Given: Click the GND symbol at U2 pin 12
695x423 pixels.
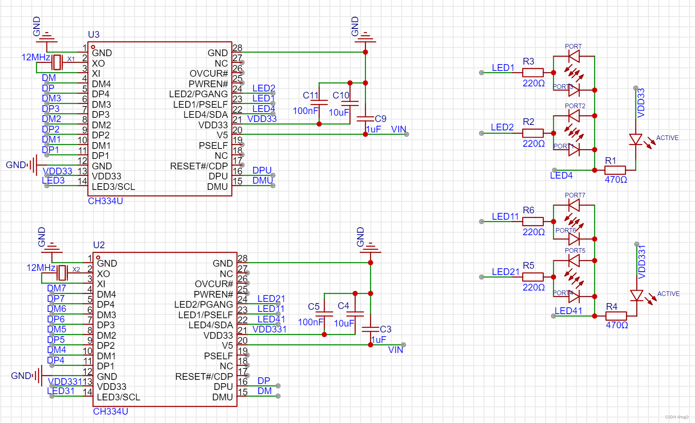Looking at the screenshot, I should 38,375.
